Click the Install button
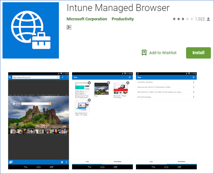This screenshot has height=174, width=214. (x=198, y=53)
